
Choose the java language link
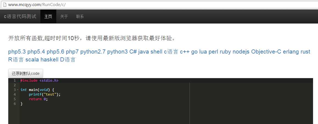[x=143, y=52]
